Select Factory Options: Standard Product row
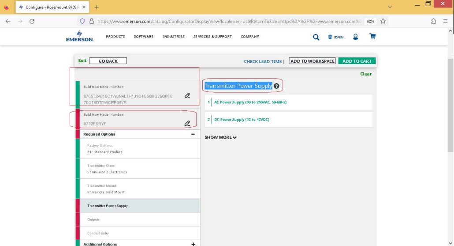Image resolution: width=454 pixels, height=246 pixels. [x=140, y=149]
